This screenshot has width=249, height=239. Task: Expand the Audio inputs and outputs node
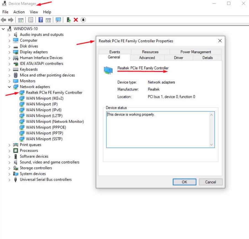pyautogui.click(x=9, y=35)
